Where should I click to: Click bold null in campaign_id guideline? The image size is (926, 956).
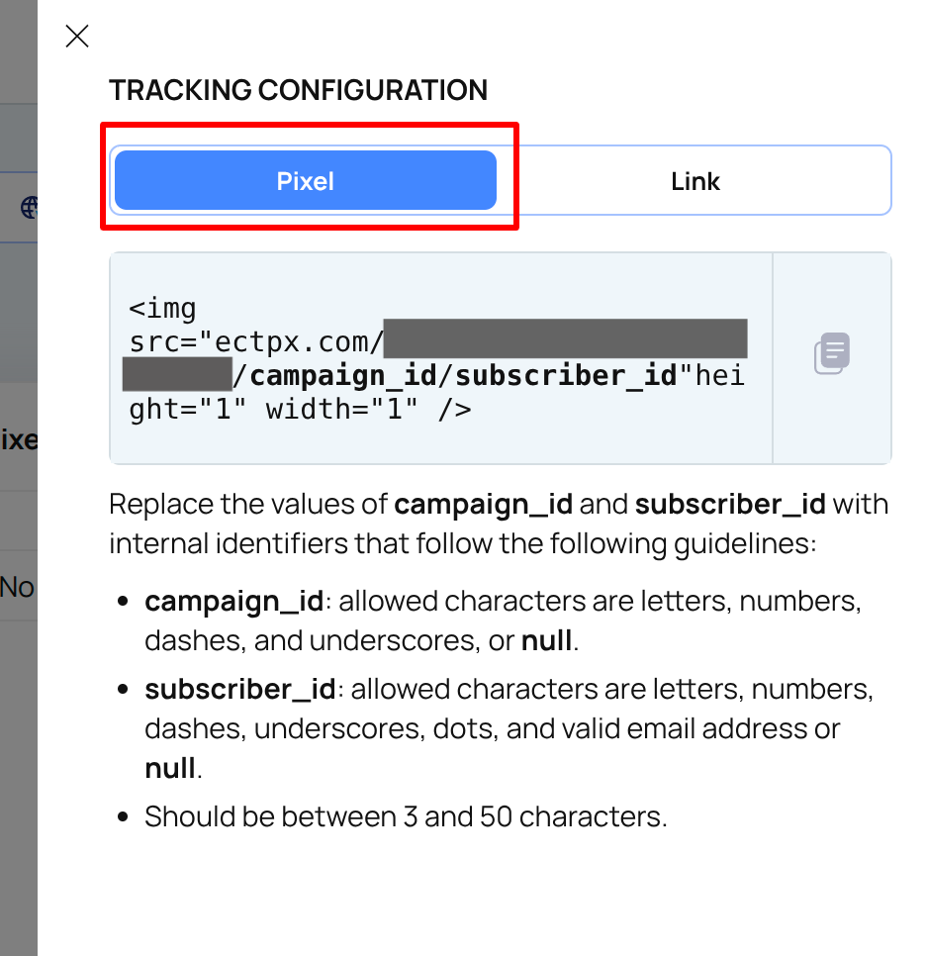click(x=546, y=640)
